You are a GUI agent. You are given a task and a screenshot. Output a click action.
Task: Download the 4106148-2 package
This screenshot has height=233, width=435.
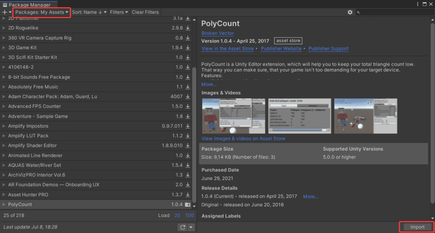(188, 67)
